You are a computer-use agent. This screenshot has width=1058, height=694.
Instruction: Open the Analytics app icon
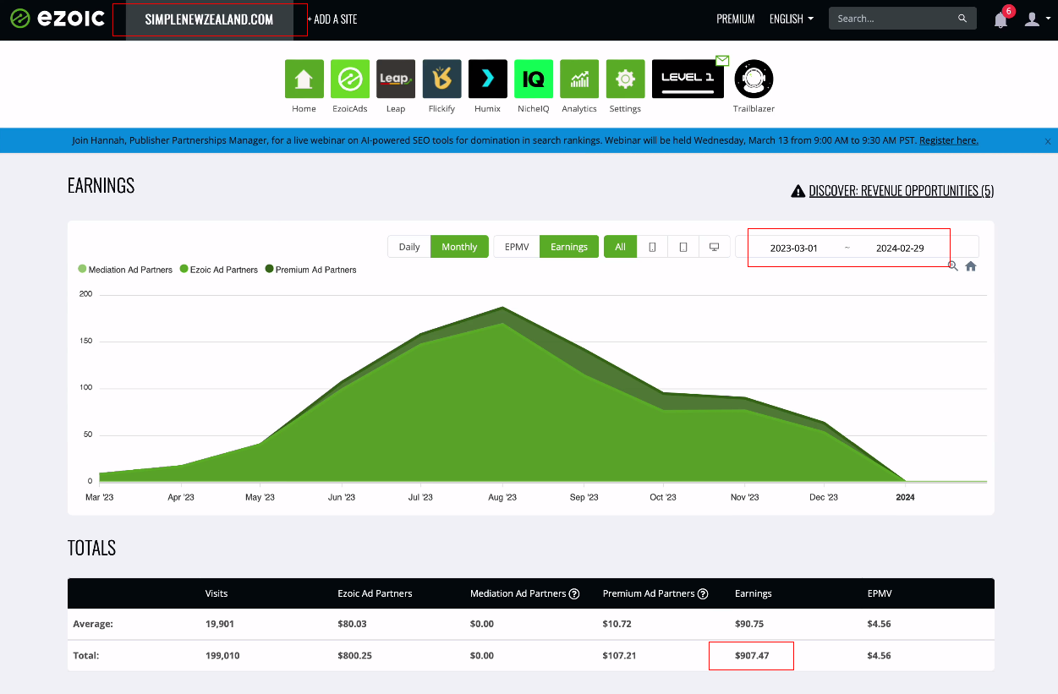pos(579,79)
